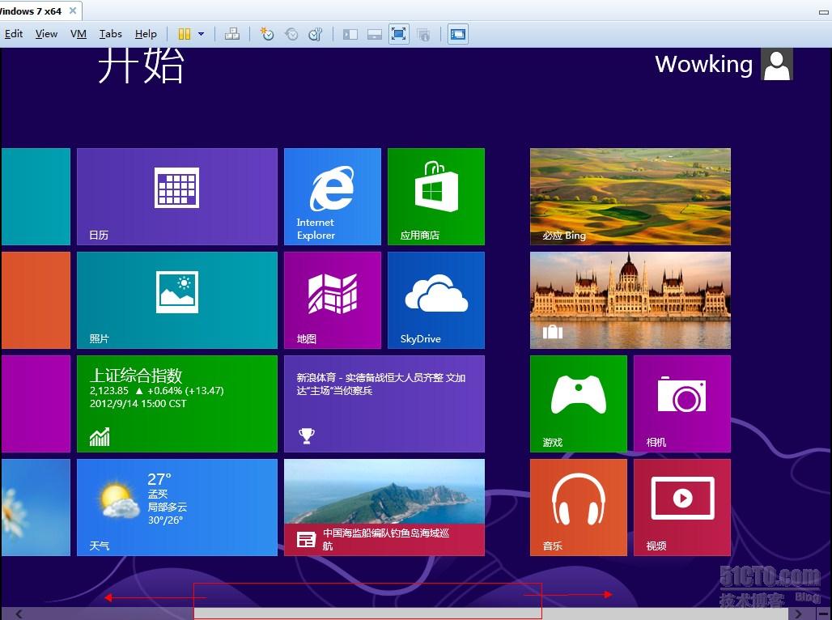832x620 pixels.
Task: Open the 相机 camera tile
Action: click(x=682, y=403)
